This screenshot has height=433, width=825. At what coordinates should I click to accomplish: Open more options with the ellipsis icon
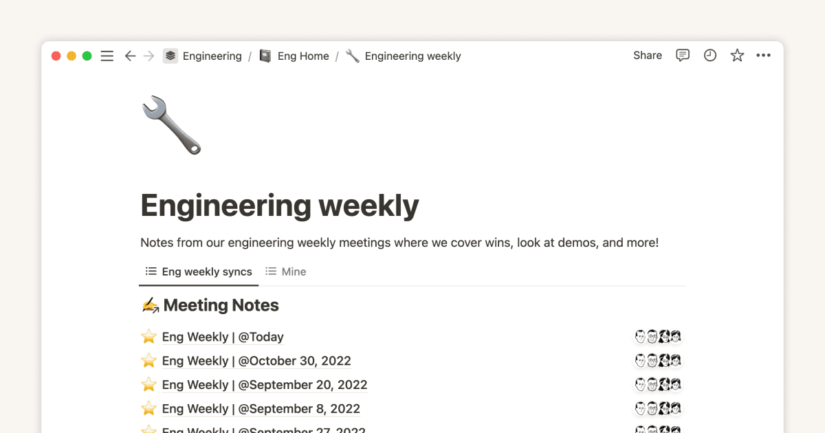pos(763,56)
